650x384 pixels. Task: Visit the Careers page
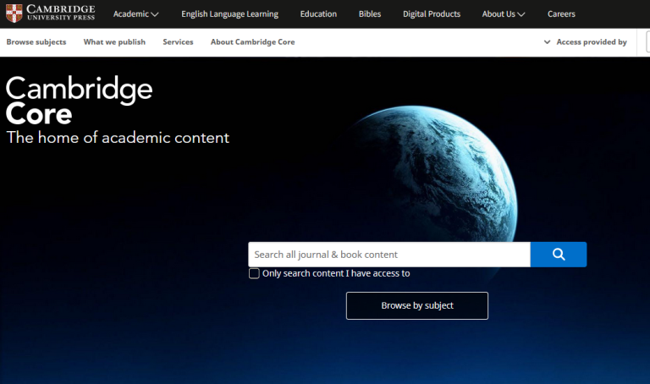tap(561, 14)
